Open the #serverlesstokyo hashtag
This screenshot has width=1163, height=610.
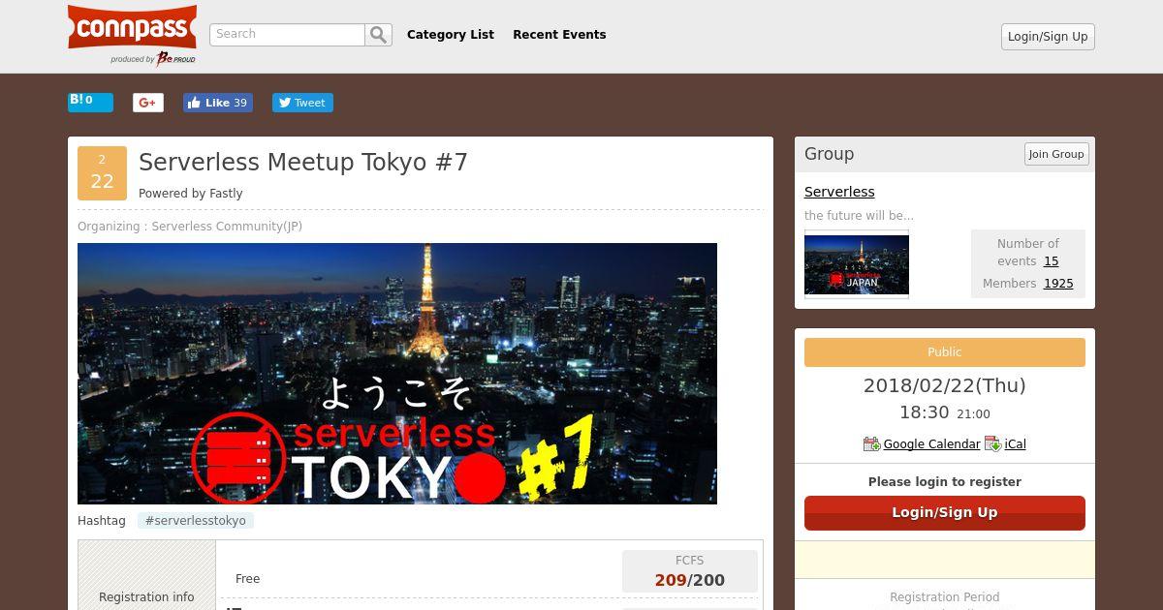[196, 521]
